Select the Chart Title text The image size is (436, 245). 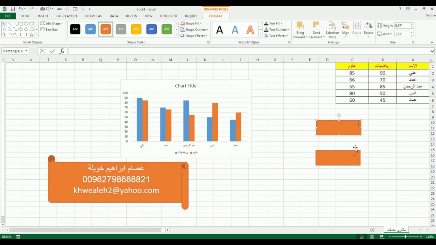tap(186, 86)
